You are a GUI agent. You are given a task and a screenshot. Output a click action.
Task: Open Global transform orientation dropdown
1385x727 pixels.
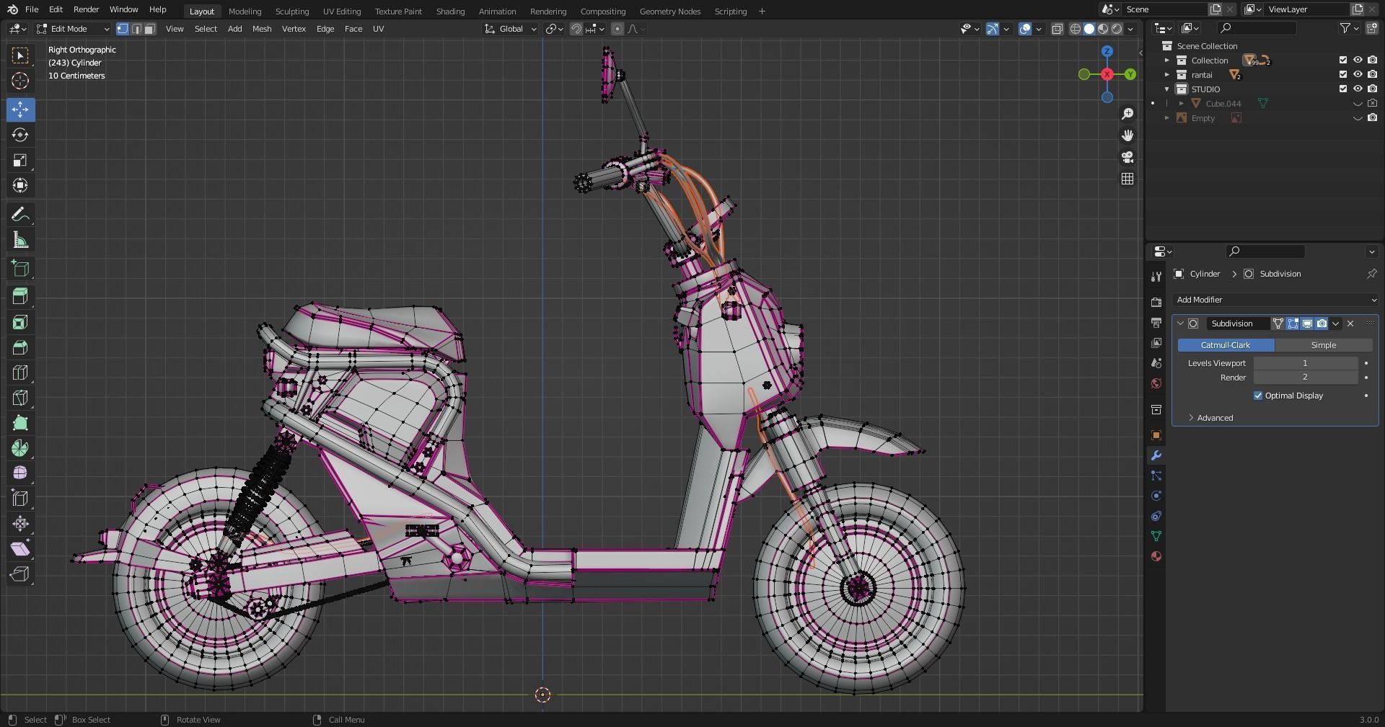(511, 29)
